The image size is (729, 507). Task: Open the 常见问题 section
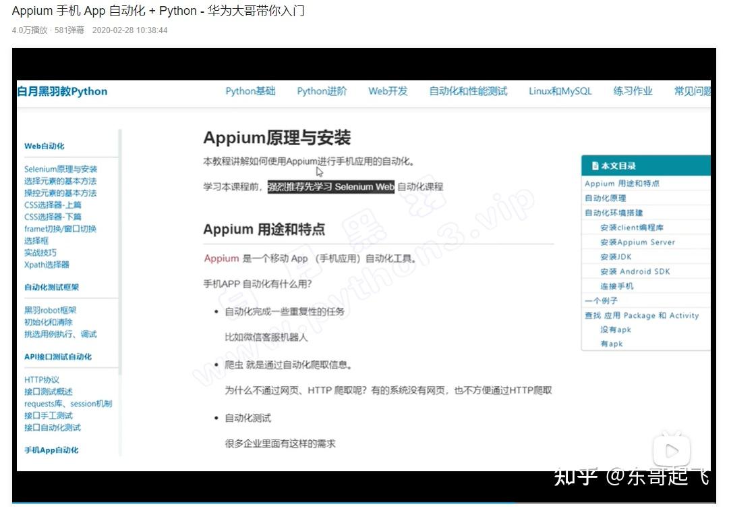(692, 91)
